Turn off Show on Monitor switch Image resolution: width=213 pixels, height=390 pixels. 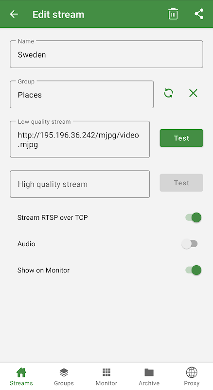coord(194,270)
